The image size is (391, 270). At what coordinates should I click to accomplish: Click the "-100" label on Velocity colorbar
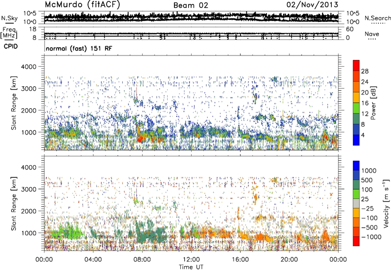(x=369, y=218)
